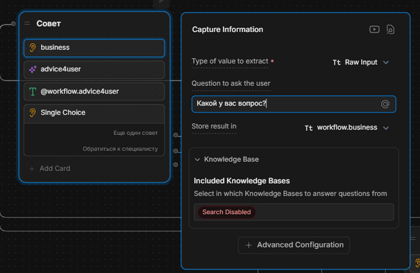Image resolution: width=420 pixels, height=273 pixels.
Task: Click the plus icon next to Add Card
Action: [x=32, y=169]
